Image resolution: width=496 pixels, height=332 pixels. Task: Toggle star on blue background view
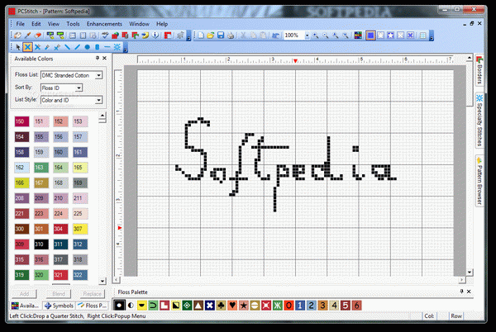(x=391, y=36)
